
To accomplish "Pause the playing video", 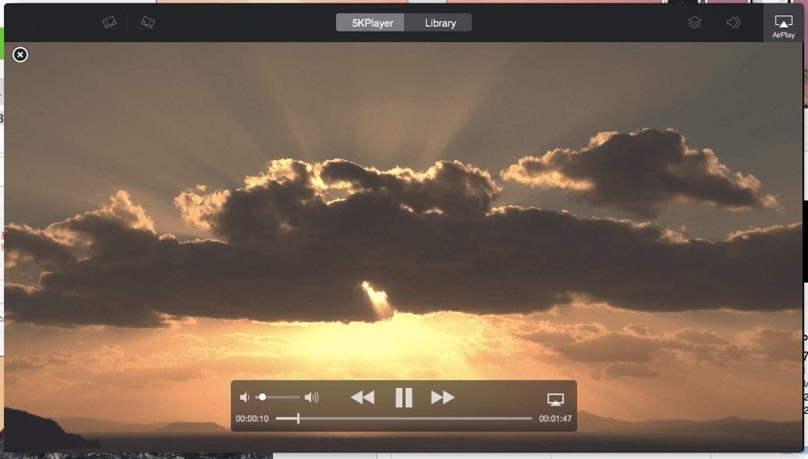I will click(x=404, y=398).
